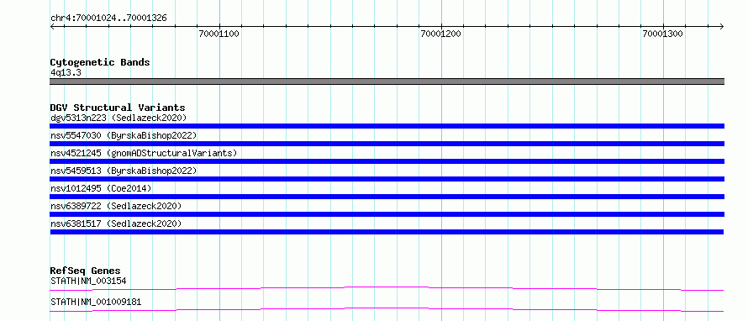The height and width of the screenshot is (321, 748).
Task: Select the magenta intron line of STATH|NM_003154
Action: click(x=387, y=288)
